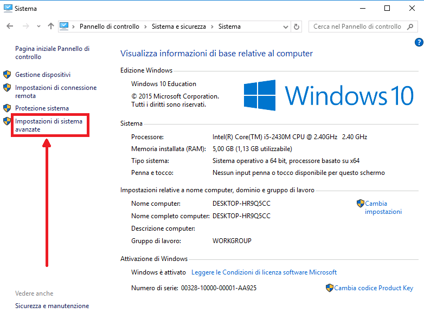Click the Visualizza informazioni di base heading
The image size is (424, 320).
point(216,53)
